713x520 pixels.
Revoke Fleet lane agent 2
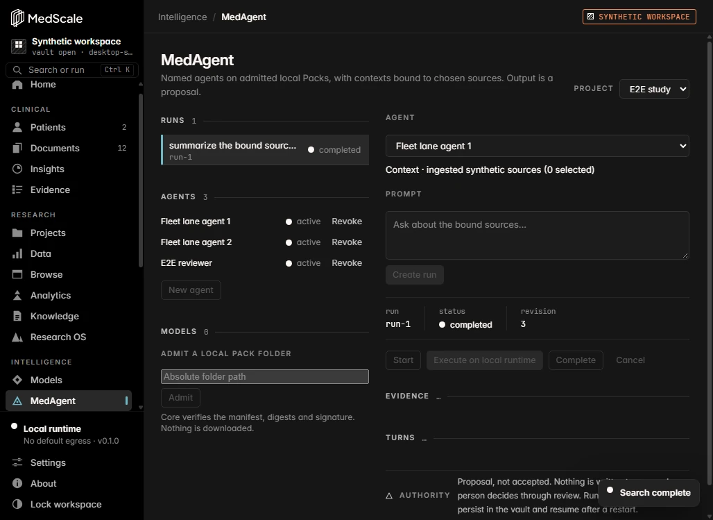[347, 242]
